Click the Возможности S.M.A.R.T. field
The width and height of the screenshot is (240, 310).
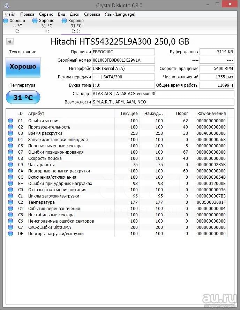click(163, 102)
